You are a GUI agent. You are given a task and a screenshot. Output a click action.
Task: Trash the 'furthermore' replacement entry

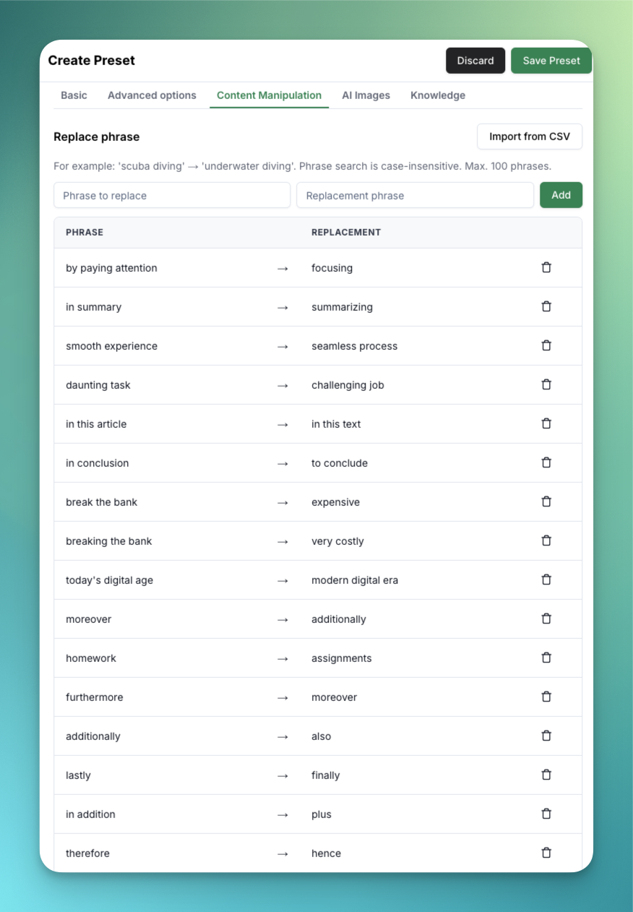click(546, 697)
